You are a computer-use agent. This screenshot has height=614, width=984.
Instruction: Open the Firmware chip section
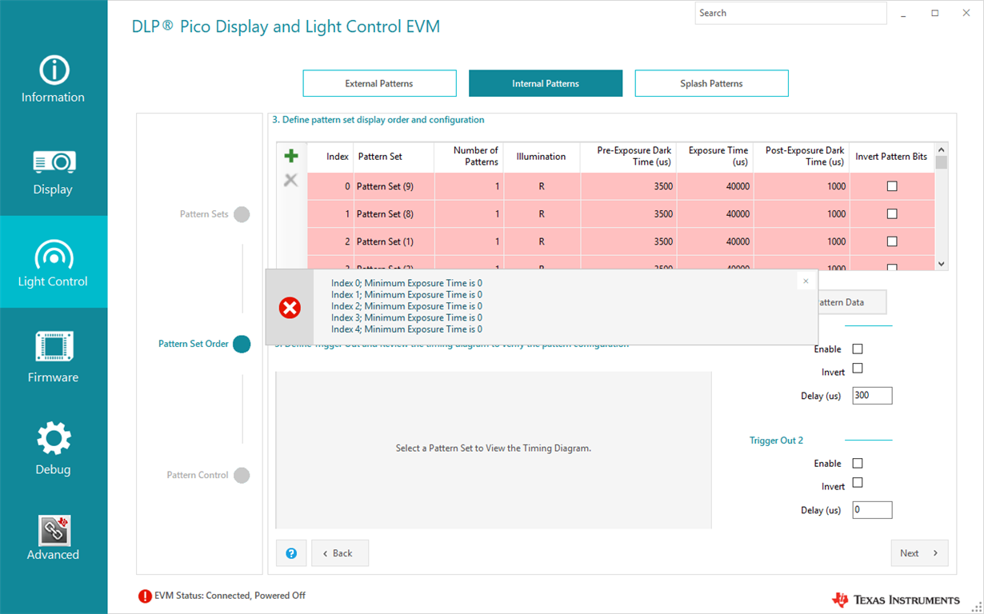(54, 357)
